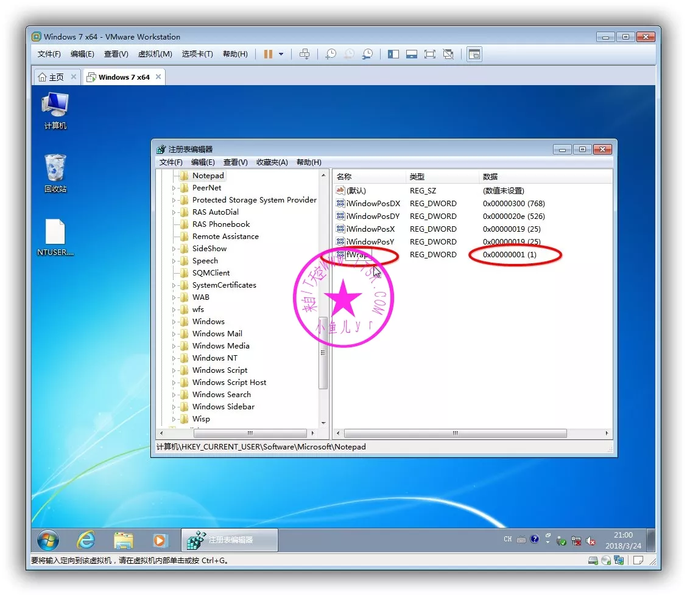Select the fWrap registry value
The image size is (687, 596).
coord(356,255)
